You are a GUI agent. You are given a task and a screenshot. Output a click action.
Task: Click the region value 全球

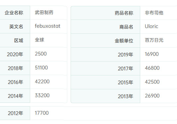pyautogui.click(x=39, y=40)
